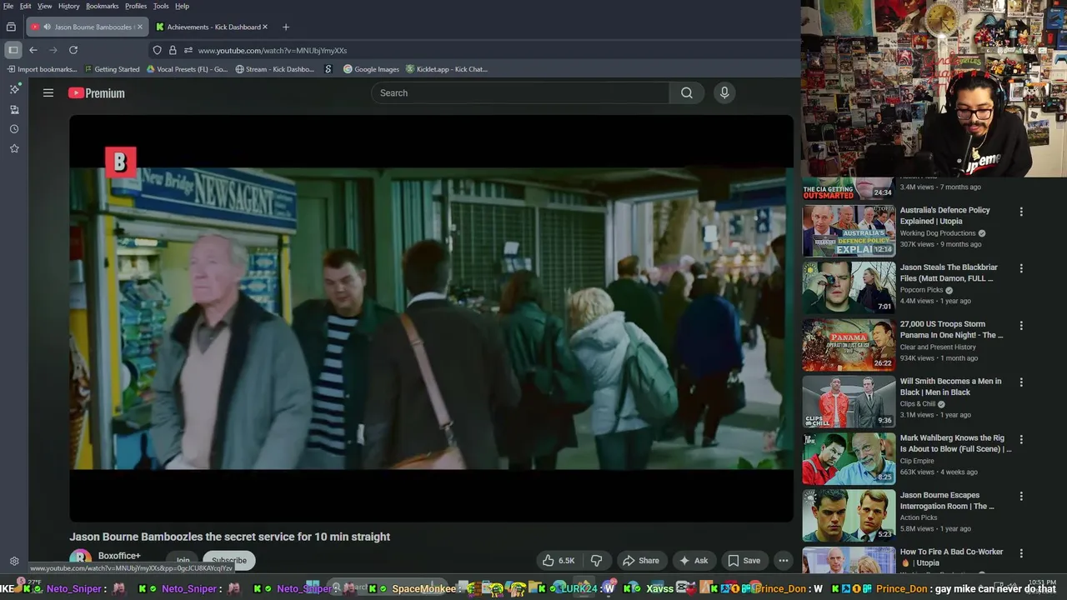The image size is (1067, 600).
Task: Click the site security padlock icon
Action: point(173,50)
